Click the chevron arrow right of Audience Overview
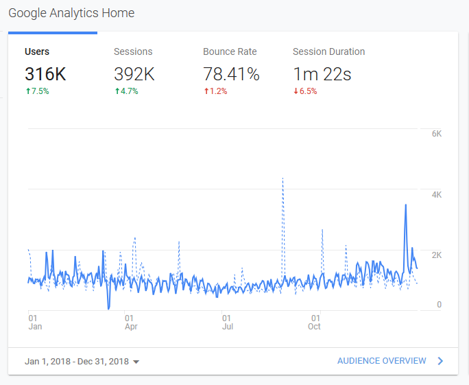The width and height of the screenshot is (469, 385). (440, 361)
